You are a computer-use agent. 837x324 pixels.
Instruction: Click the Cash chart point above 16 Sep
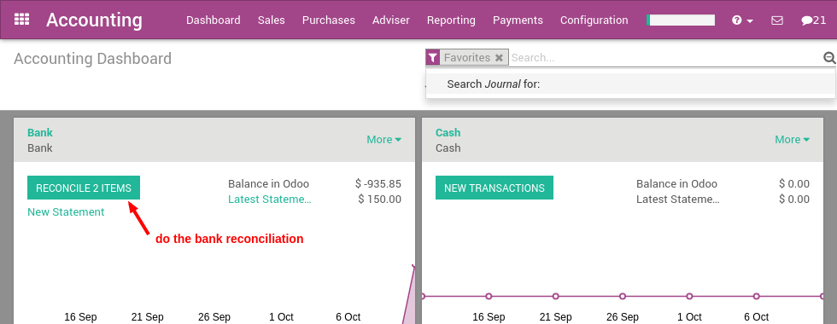click(489, 297)
